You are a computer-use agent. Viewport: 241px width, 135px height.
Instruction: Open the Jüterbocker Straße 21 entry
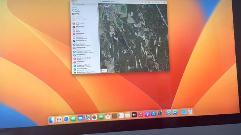click(86, 58)
